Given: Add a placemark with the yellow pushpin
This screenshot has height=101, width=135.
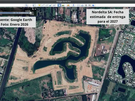Looking at the screenshot, I should [39, 5].
